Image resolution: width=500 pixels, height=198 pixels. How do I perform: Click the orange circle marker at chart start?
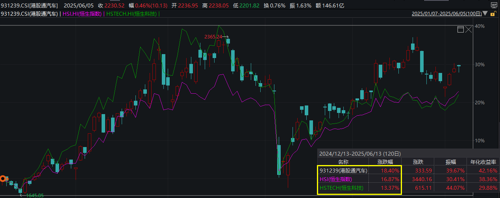[x=4, y=178]
